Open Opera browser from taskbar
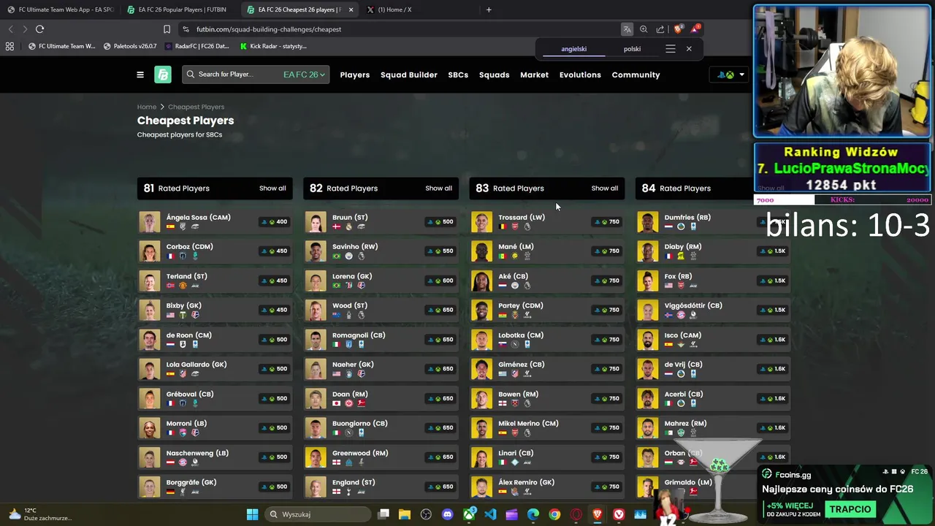935x526 pixels. click(x=576, y=514)
